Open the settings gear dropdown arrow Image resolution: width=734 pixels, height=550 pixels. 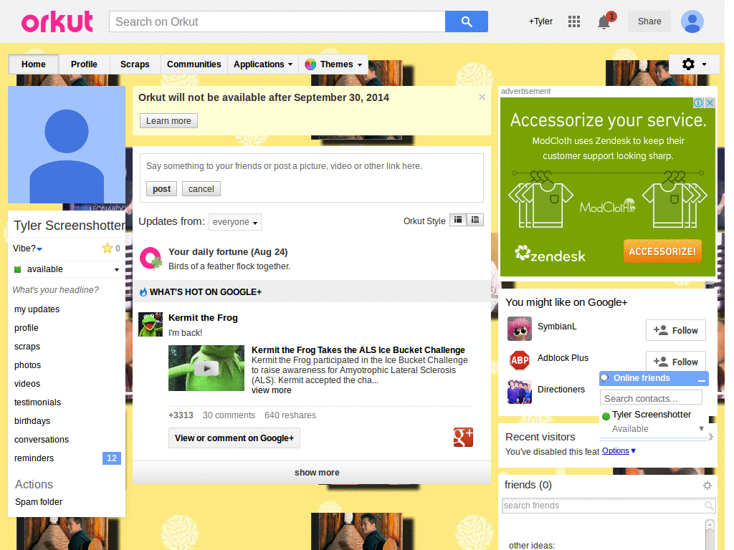704,64
